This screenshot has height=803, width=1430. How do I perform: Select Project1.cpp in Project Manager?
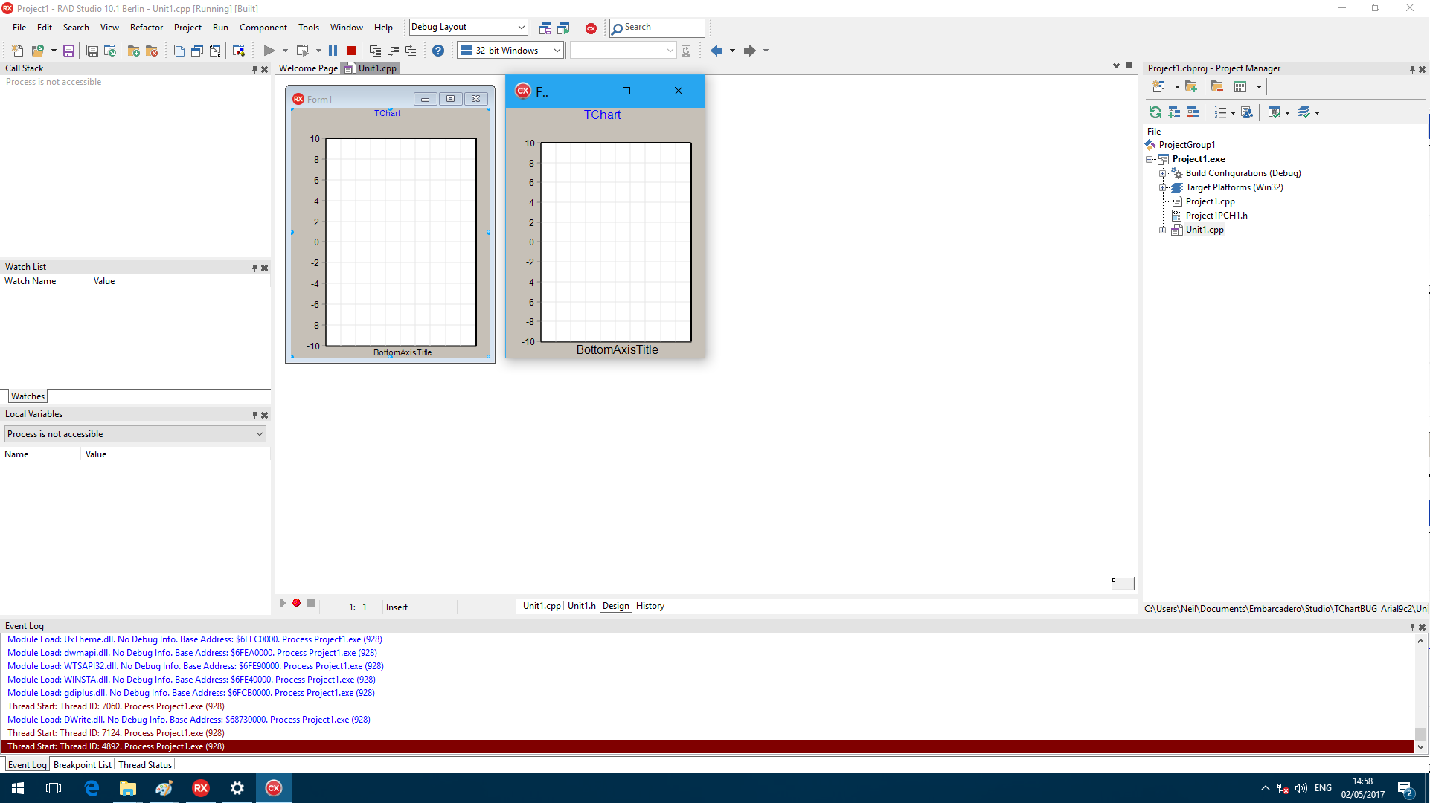point(1210,201)
